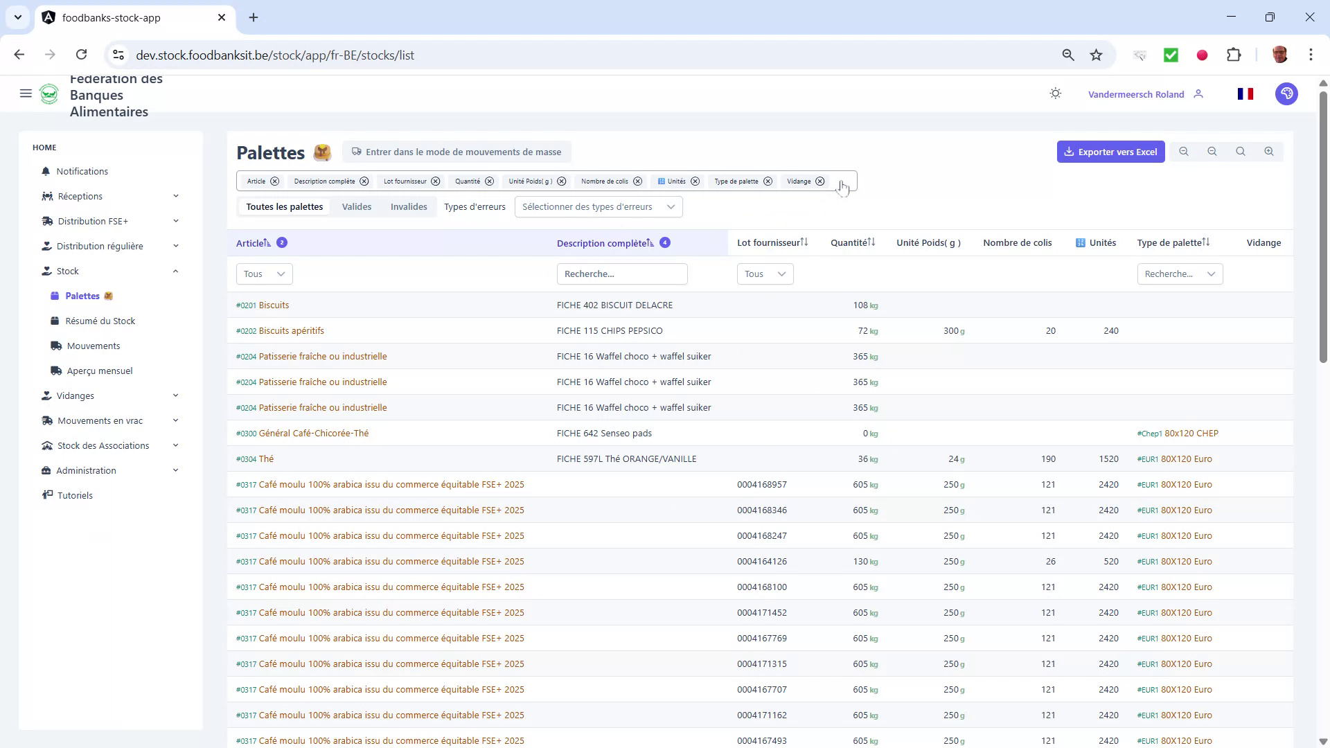
Task: Toggle light/dark mode with the sun icon
Action: [x=1055, y=93]
